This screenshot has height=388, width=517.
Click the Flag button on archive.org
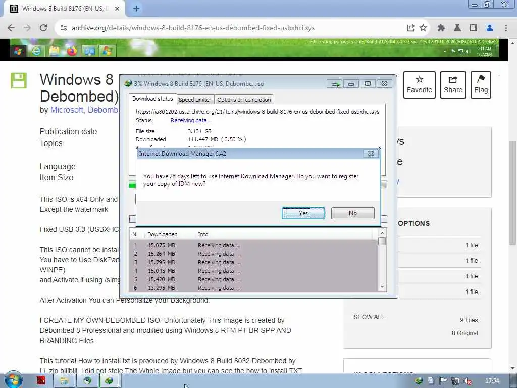click(481, 85)
